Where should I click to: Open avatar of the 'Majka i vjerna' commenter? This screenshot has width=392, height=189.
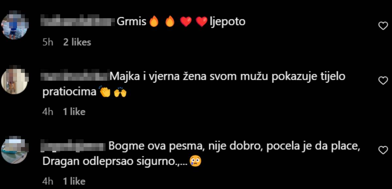(15, 81)
